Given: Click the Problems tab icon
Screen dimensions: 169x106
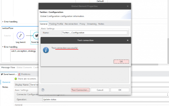Looking at the screenshot, I should pos(19,74).
